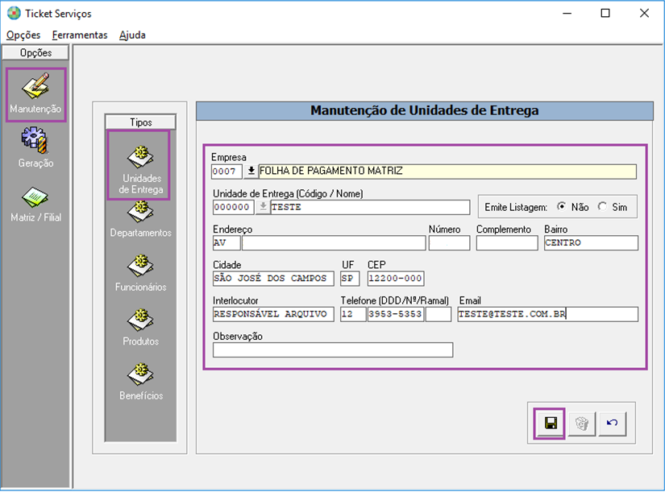Click the Opções sidebar header button
The image size is (665, 492).
click(x=35, y=53)
